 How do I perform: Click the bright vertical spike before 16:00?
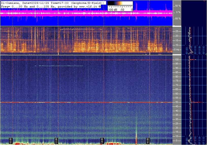pyautogui.click(x=136, y=130)
